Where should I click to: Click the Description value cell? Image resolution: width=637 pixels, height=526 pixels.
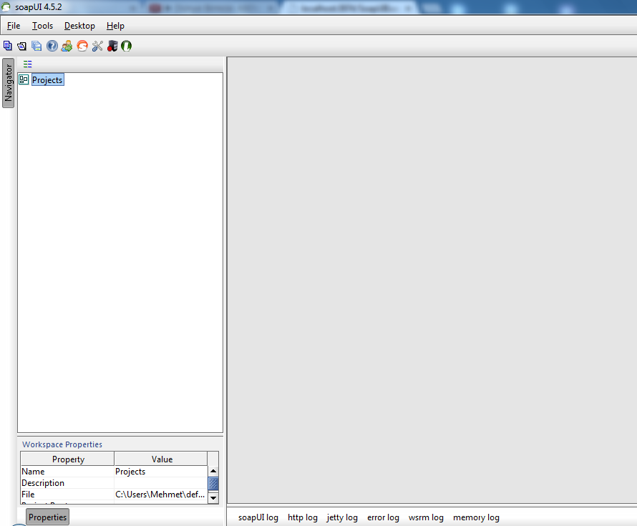(160, 483)
